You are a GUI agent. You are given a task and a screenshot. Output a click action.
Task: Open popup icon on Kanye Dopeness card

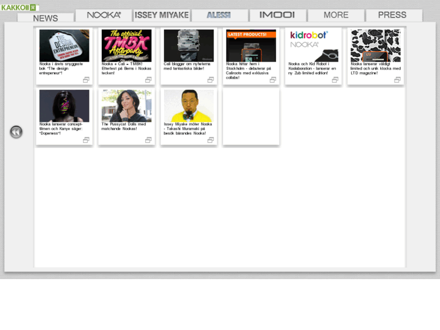tap(86, 140)
